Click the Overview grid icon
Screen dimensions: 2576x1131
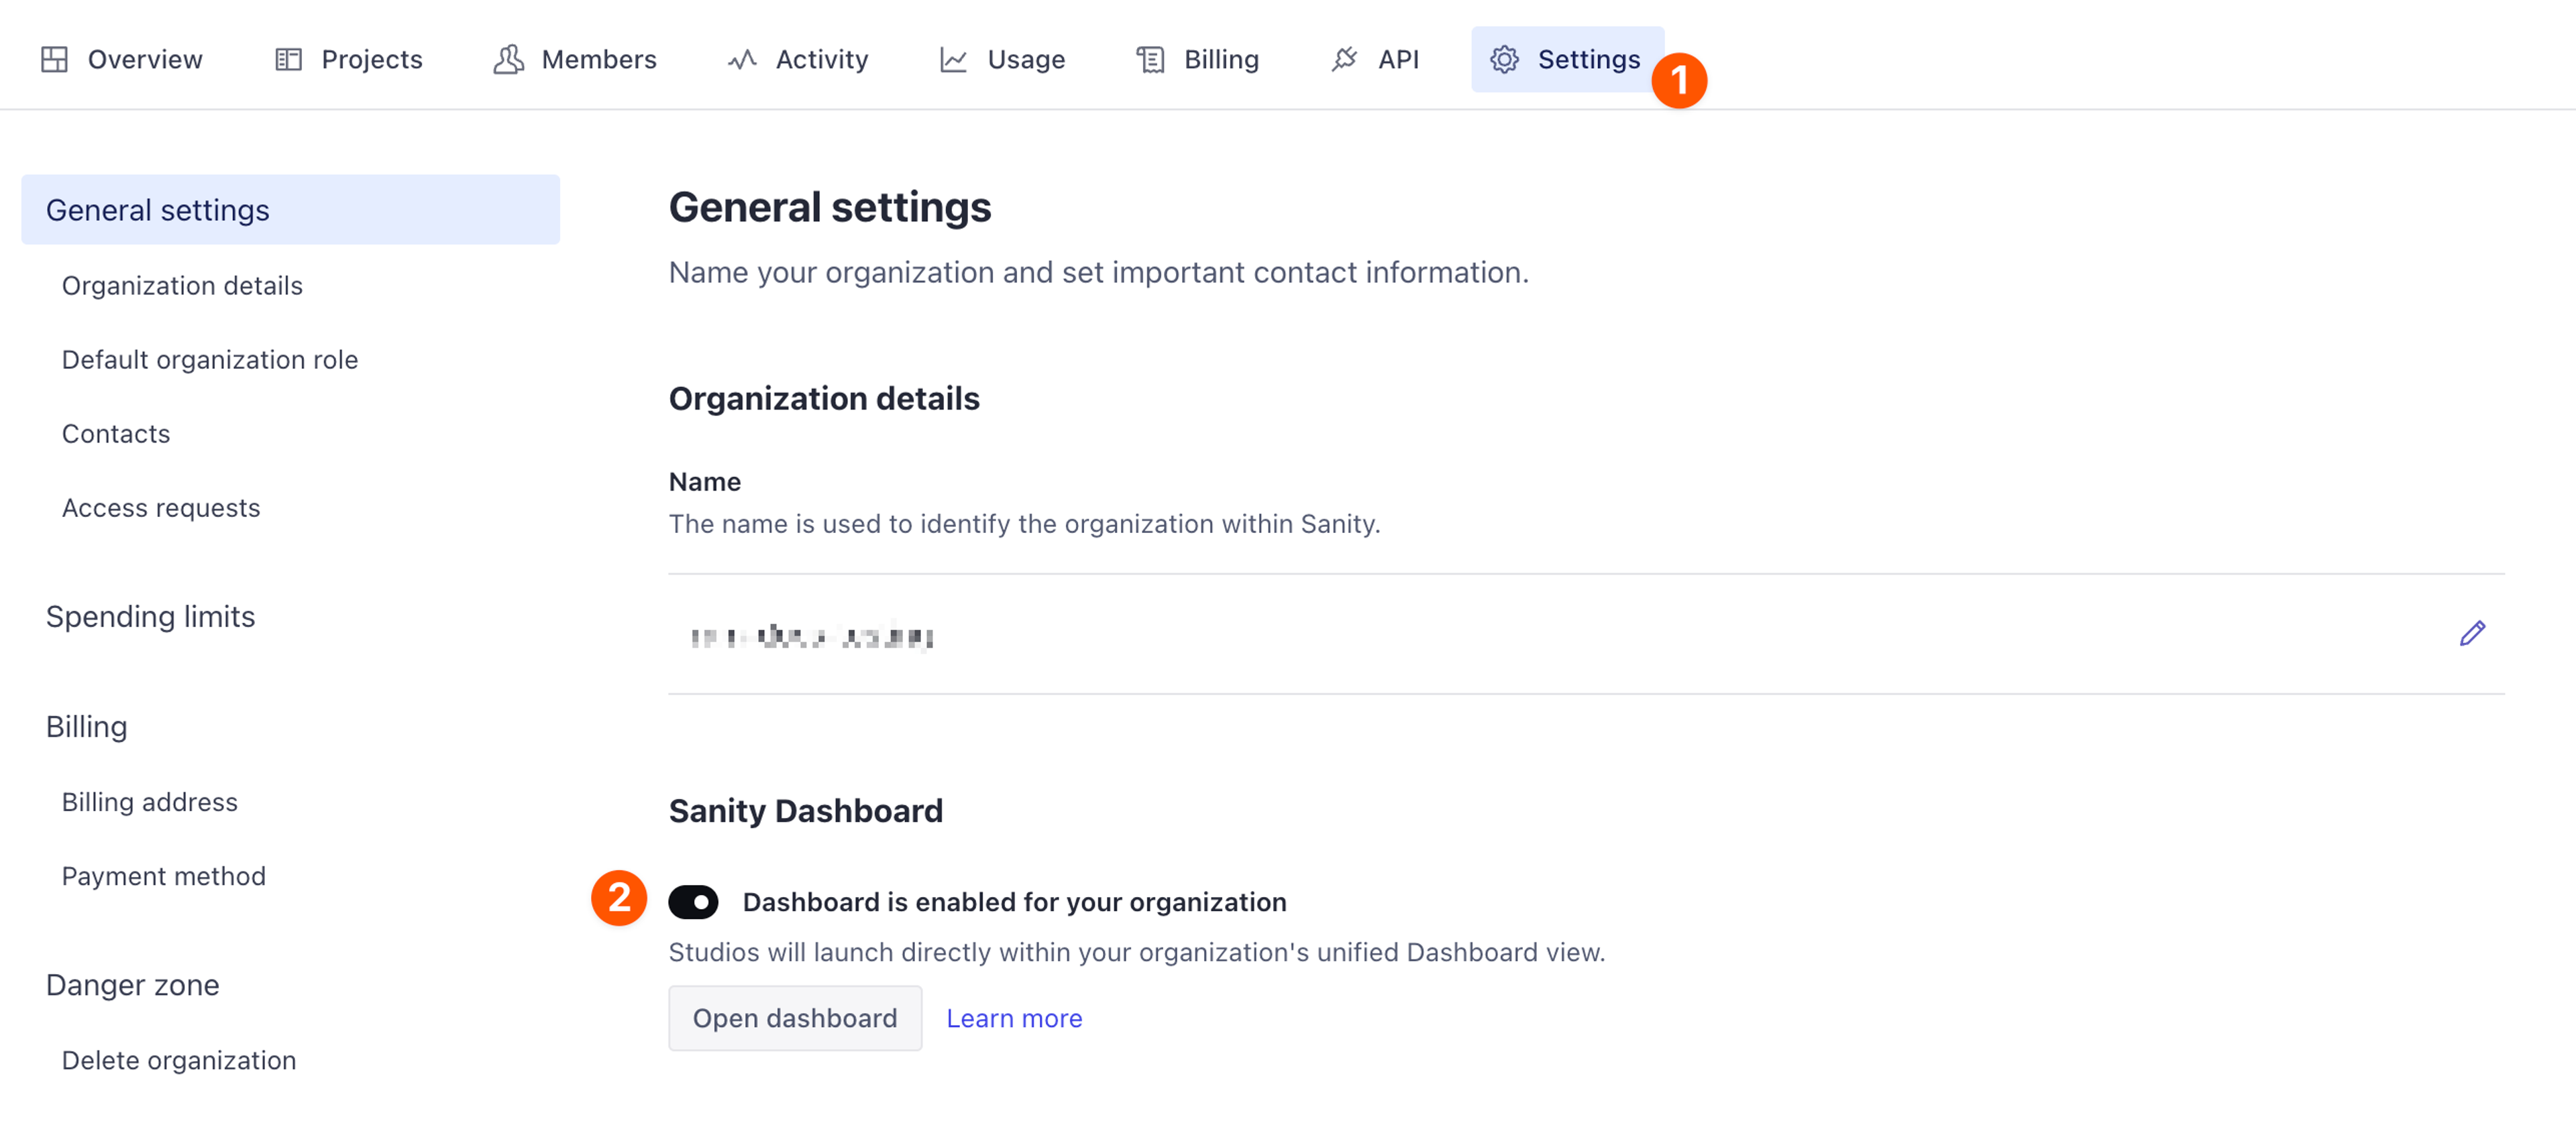(x=54, y=59)
